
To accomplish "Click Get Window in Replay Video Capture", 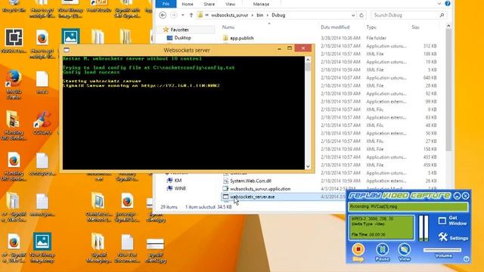I will click(x=452, y=221).
